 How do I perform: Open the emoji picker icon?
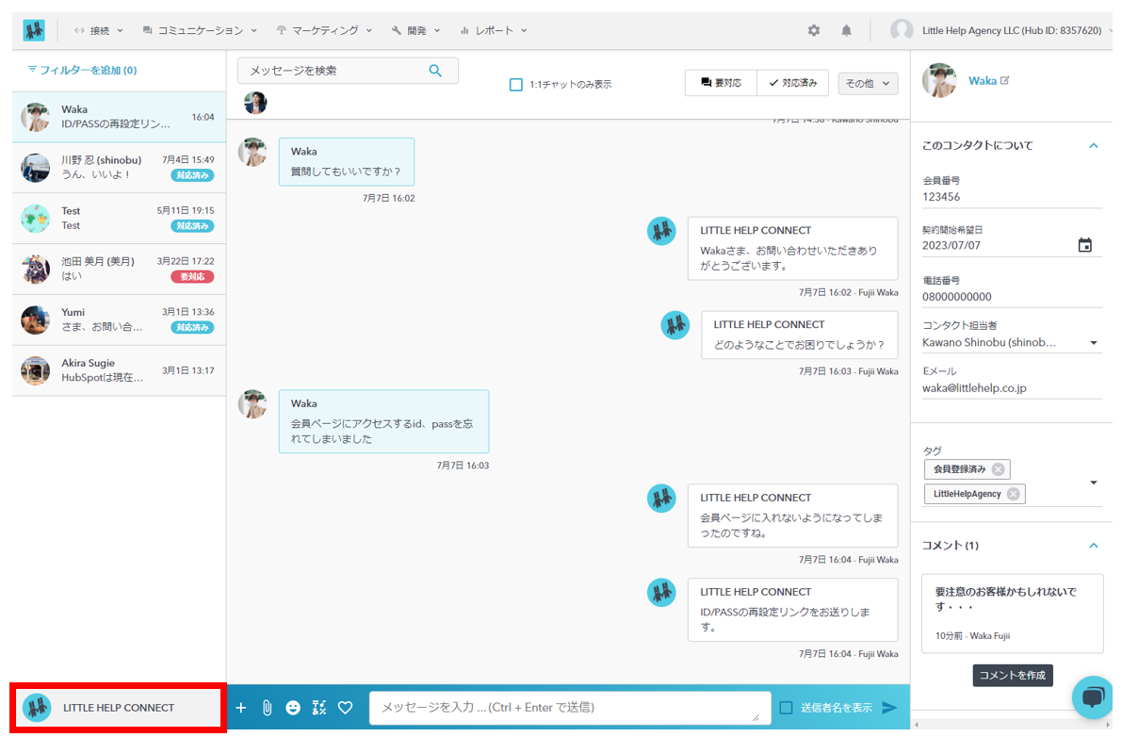[293, 708]
